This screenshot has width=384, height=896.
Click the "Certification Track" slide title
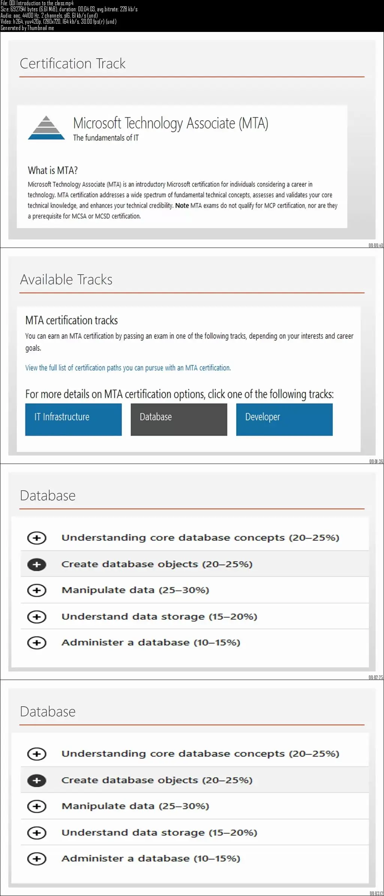[73, 63]
